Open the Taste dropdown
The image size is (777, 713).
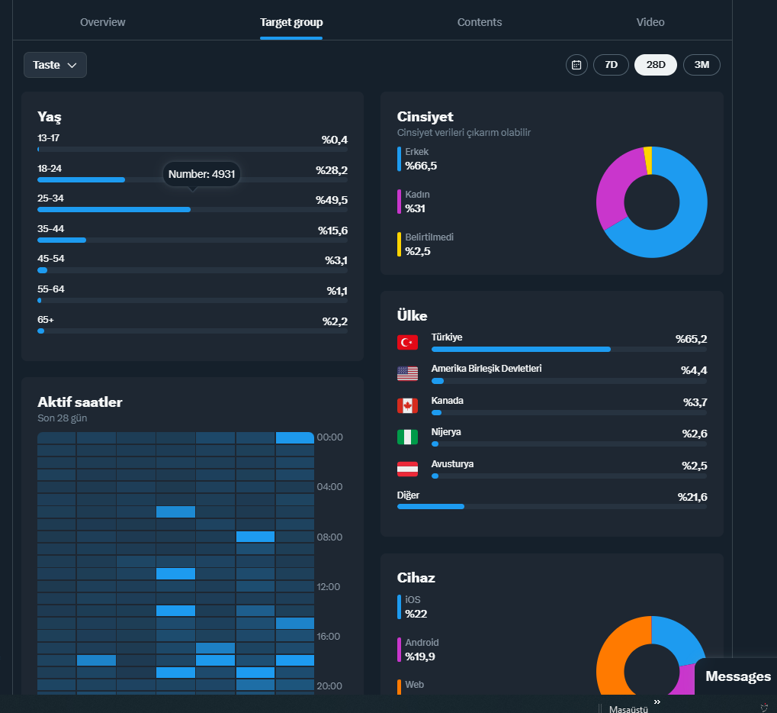[55, 65]
